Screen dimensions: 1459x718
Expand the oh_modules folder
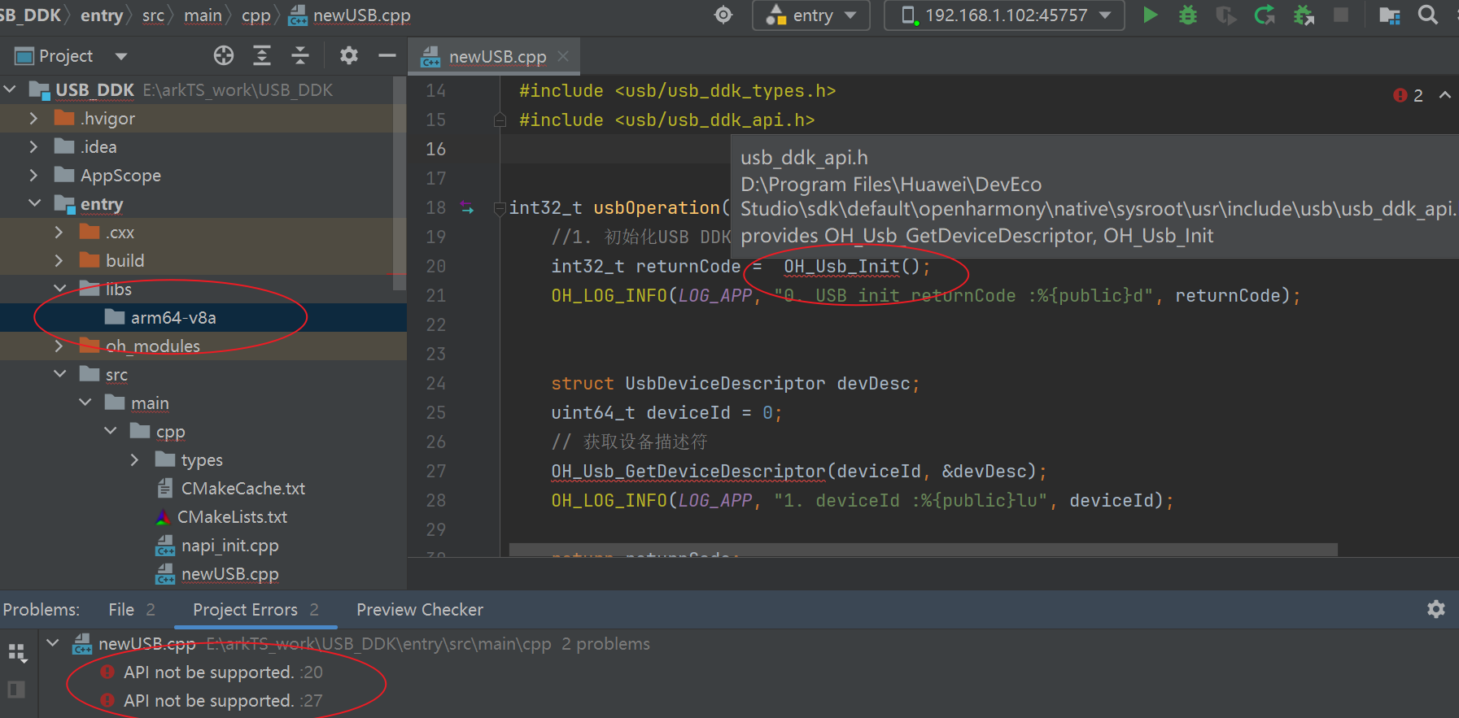point(59,346)
